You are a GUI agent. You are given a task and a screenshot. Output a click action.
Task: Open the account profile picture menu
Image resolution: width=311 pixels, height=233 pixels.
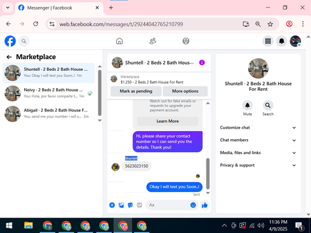(x=295, y=41)
